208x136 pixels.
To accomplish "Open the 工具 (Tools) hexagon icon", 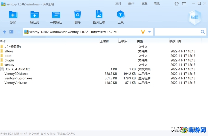I will (121, 14).
